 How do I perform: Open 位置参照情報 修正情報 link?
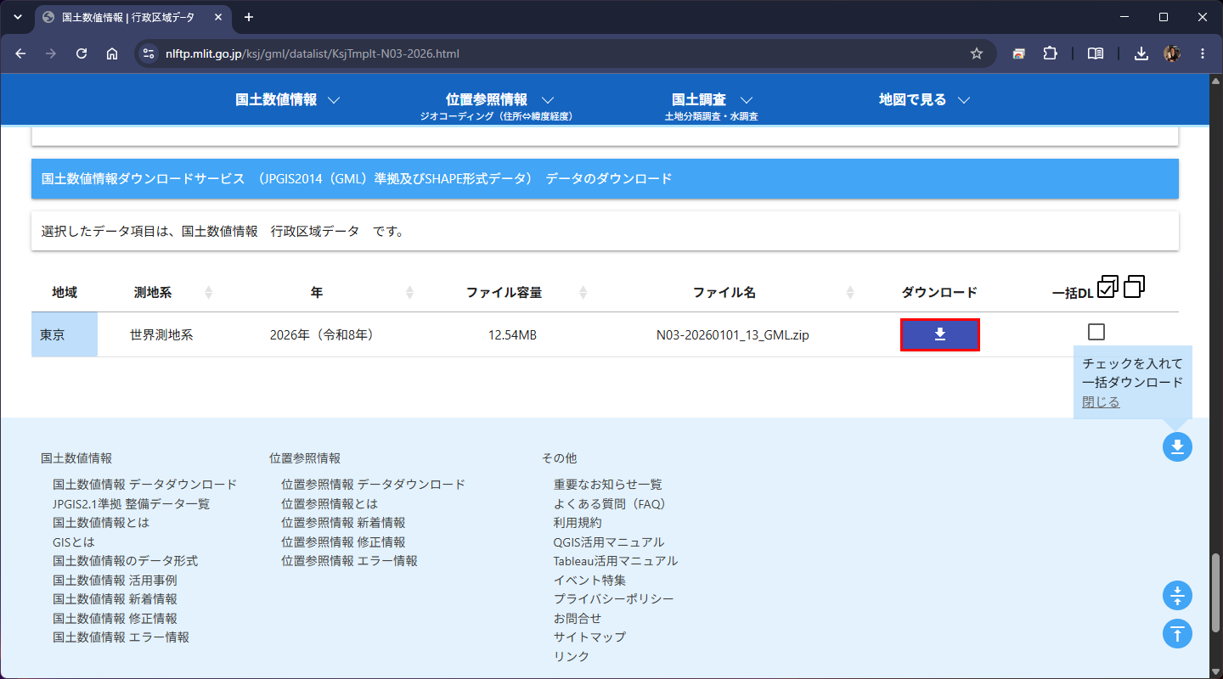tap(343, 542)
